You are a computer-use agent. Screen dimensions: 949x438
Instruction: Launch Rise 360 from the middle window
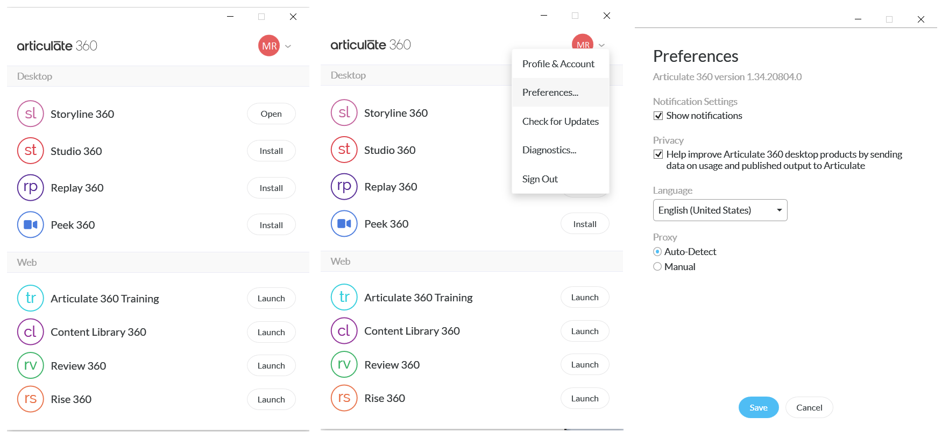(585, 398)
